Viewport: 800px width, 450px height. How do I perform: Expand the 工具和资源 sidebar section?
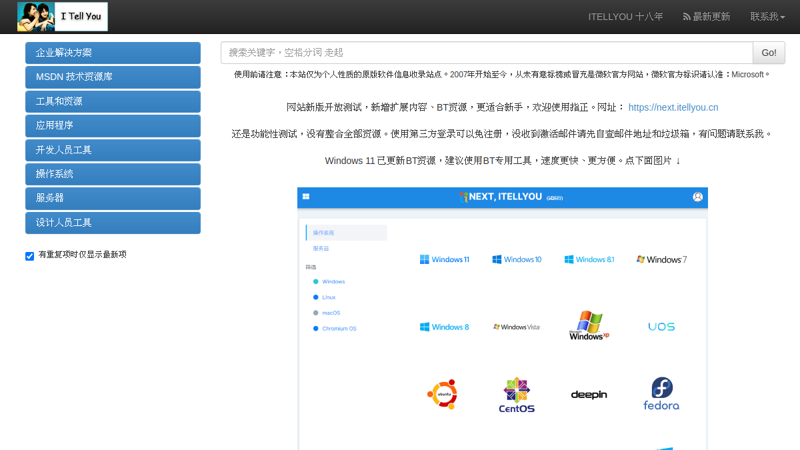(113, 101)
